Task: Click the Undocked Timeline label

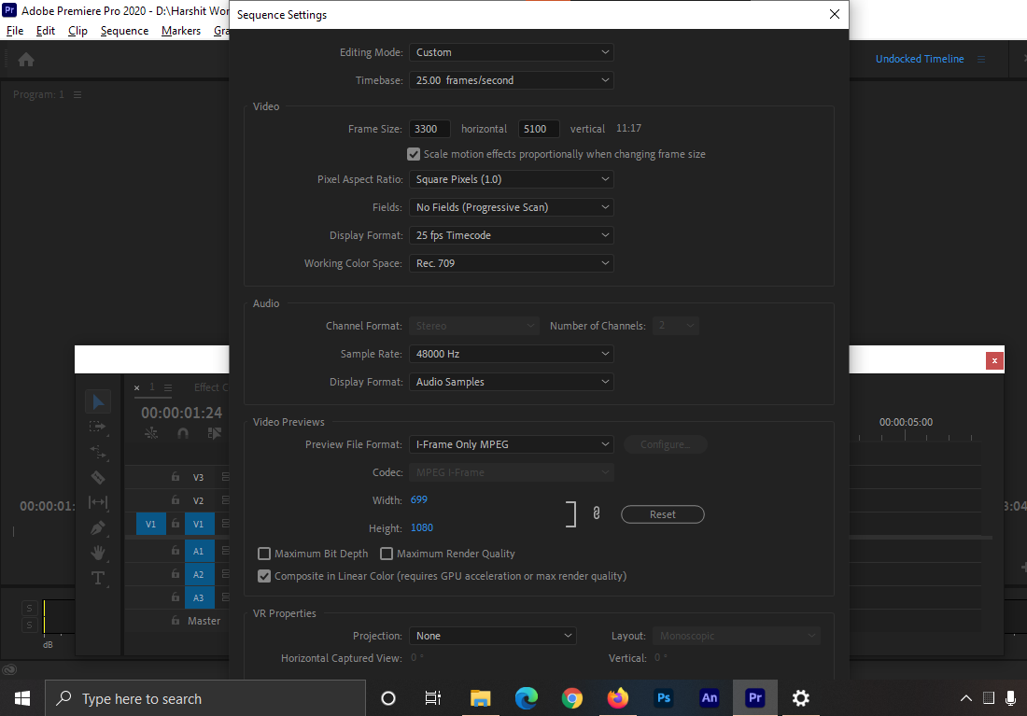Action: click(919, 58)
